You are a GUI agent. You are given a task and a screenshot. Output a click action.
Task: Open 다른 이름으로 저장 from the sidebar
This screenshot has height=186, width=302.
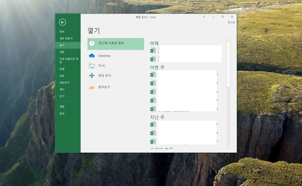pos(68,60)
